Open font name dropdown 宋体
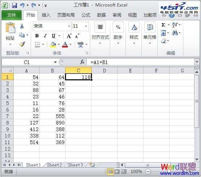This screenshot has width=201, height=177. 69,26
